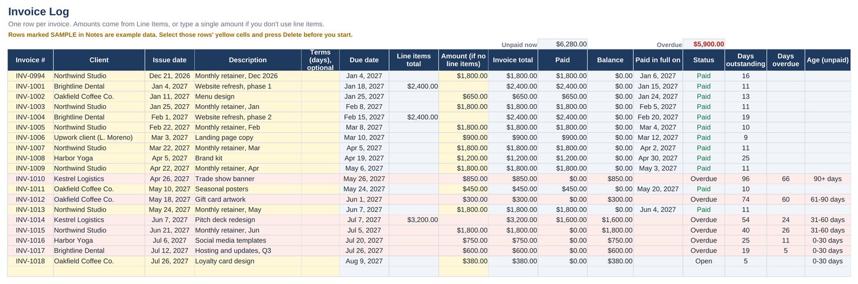The width and height of the screenshot is (858, 284).
Task: Click the due date May 26, 2027
Action: [364, 179]
